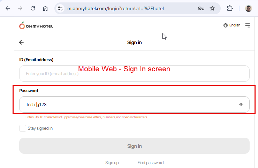Reload the page
258x168 pixels.
pyautogui.click(x=33, y=8)
